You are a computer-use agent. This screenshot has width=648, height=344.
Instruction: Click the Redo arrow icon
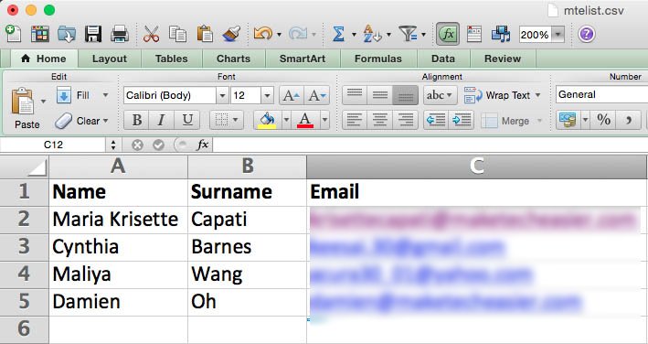[298, 34]
